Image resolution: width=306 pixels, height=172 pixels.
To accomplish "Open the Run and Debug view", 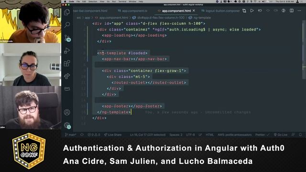I will click(67, 51).
